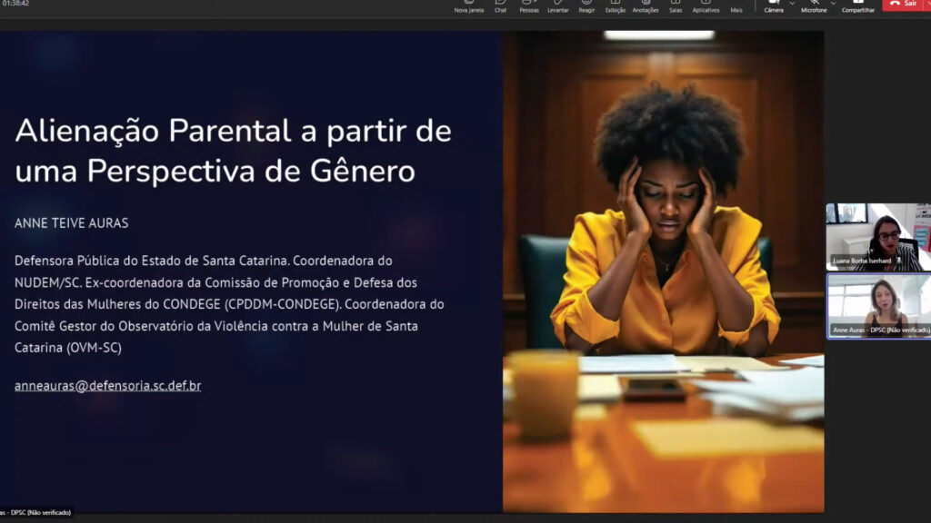Screen dimensions: 931x523
Task: Select Anne Auras's video thumbnail
Action: (877, 306)
